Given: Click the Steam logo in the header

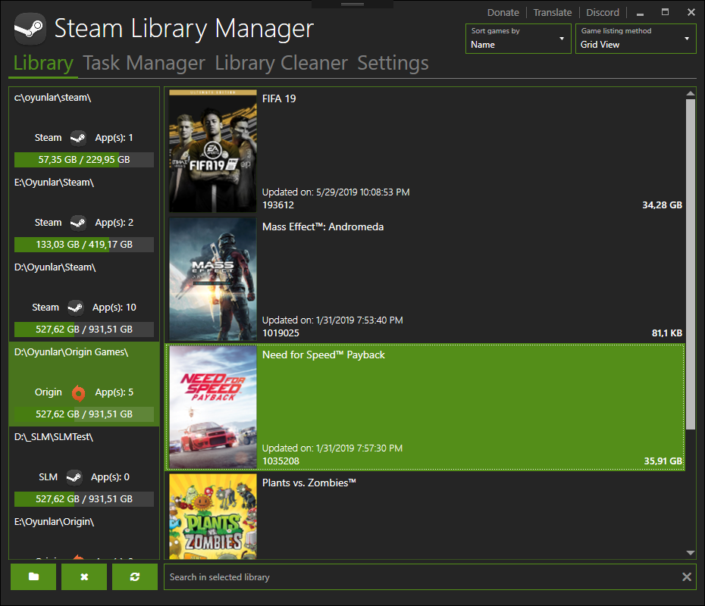Looking at the screenshot, I should click(30, 29).
